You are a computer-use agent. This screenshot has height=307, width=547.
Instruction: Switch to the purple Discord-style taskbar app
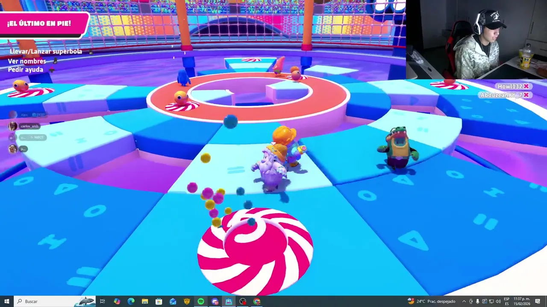click(215, 301)
